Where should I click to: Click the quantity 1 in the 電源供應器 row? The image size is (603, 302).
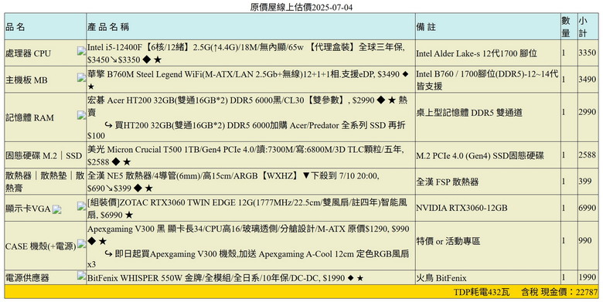point(564,277)
